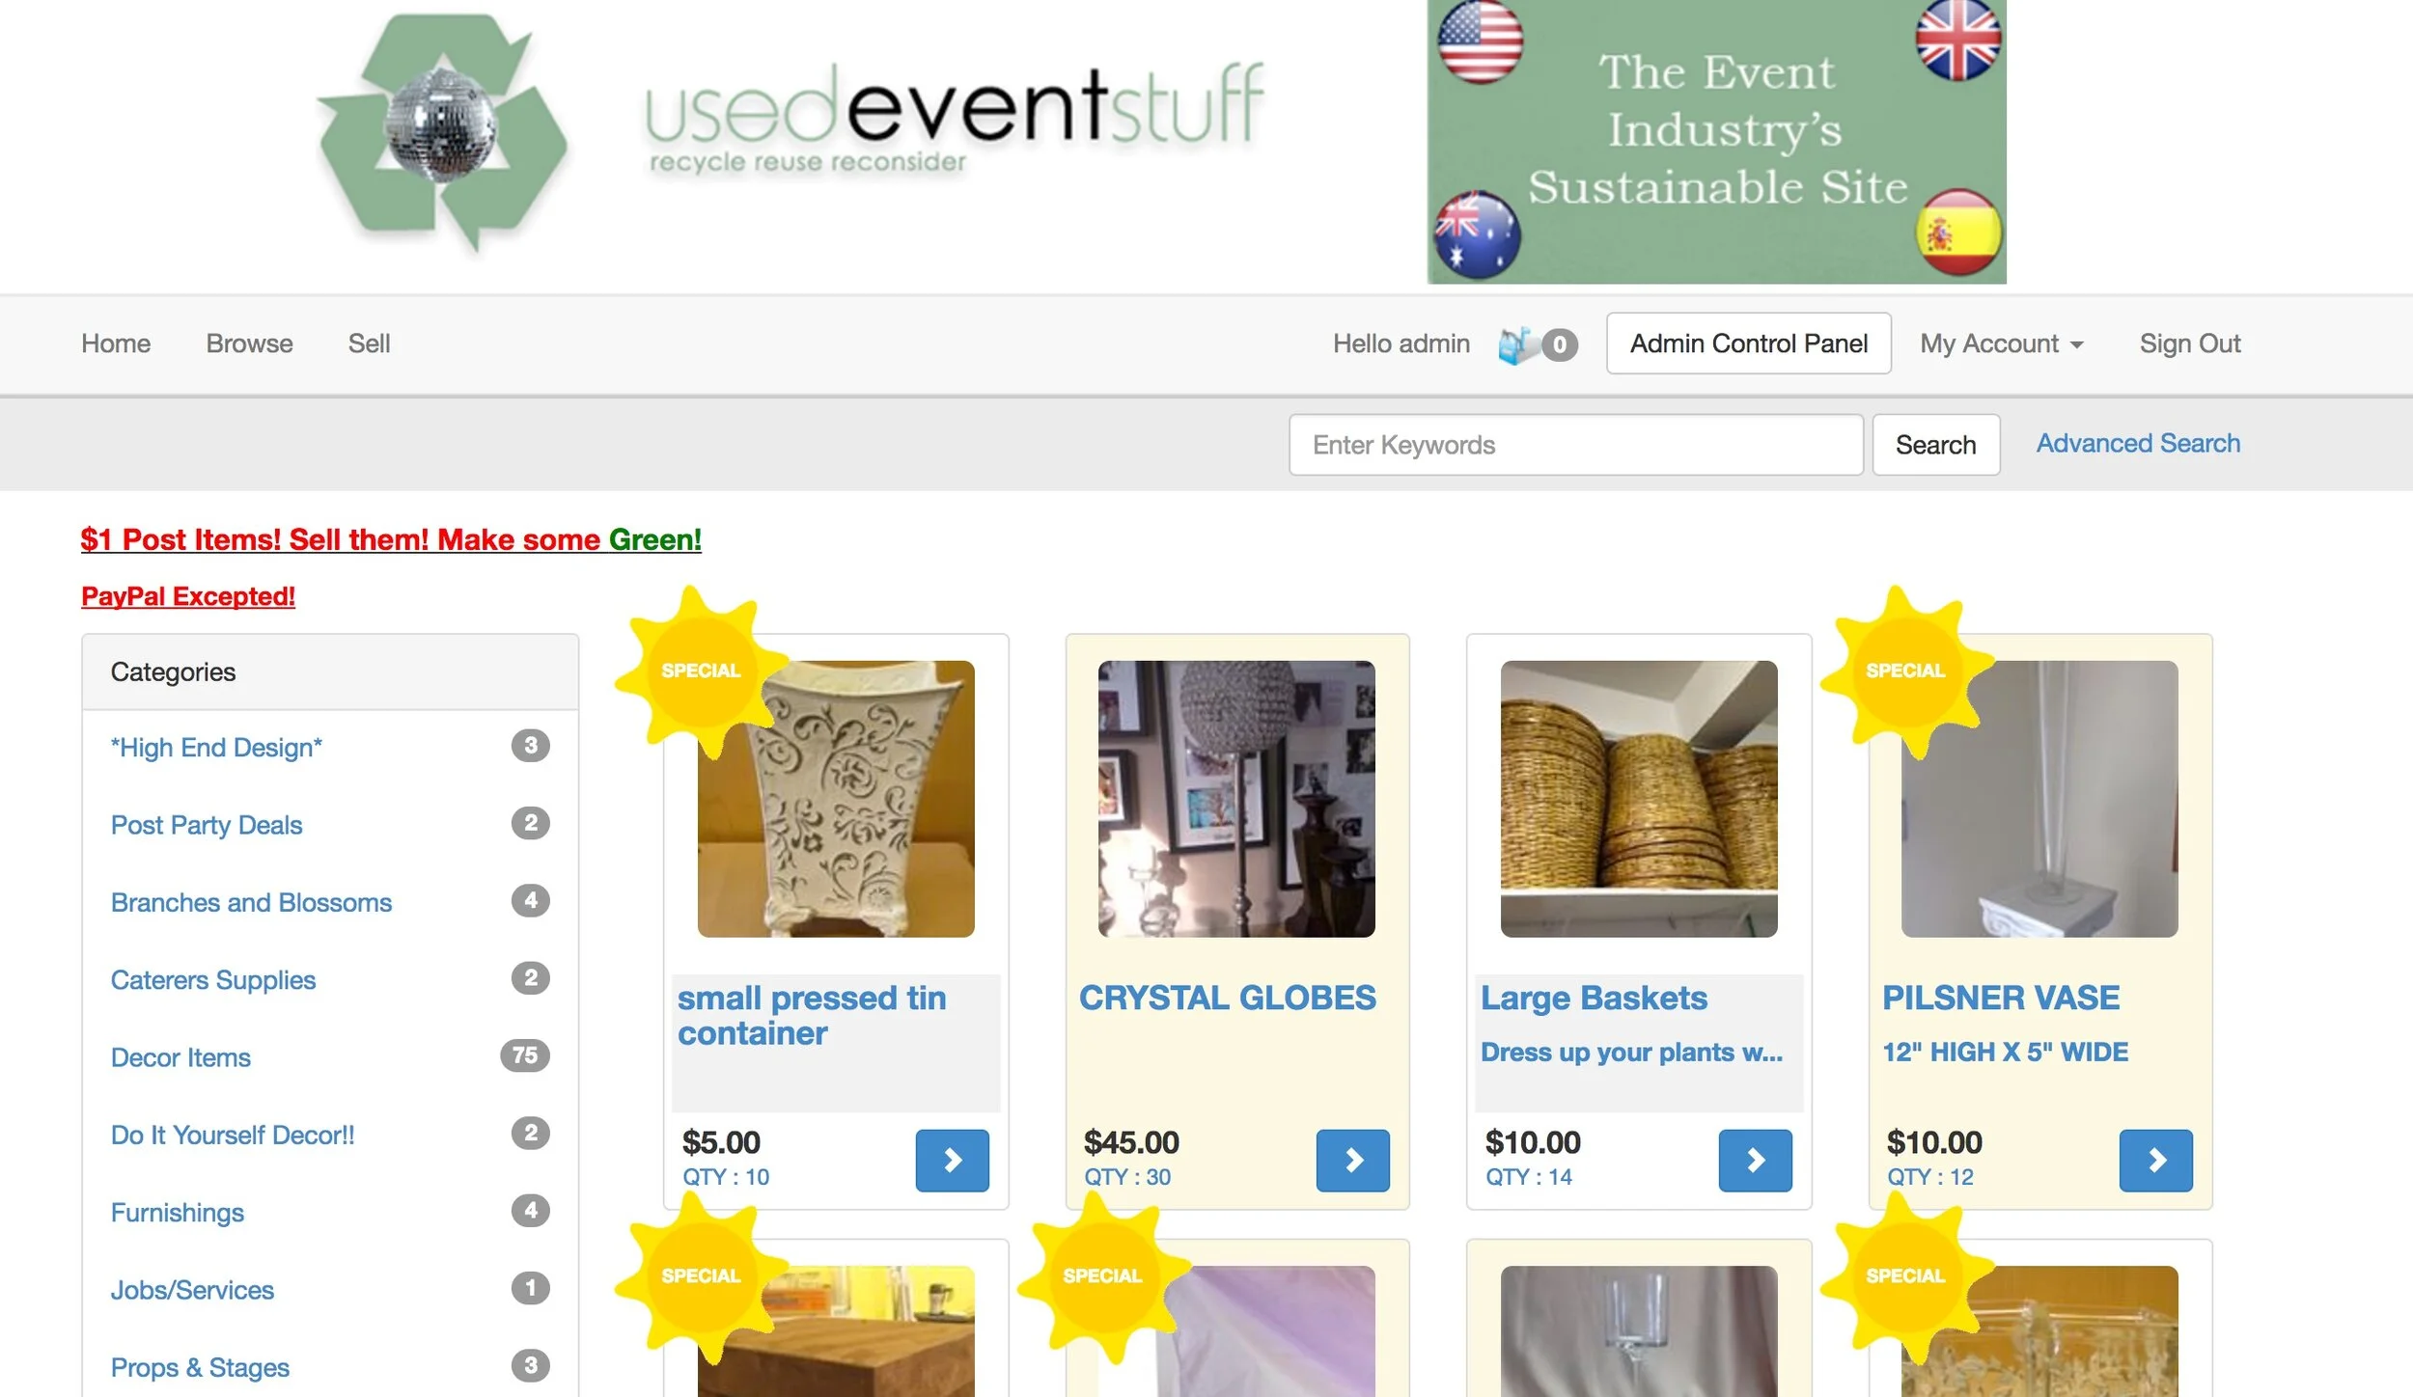Click Large Baskets arrow button
Image resolution: width=2413 pixels, height=1397 pixels.
(x=1755, y=1160)
